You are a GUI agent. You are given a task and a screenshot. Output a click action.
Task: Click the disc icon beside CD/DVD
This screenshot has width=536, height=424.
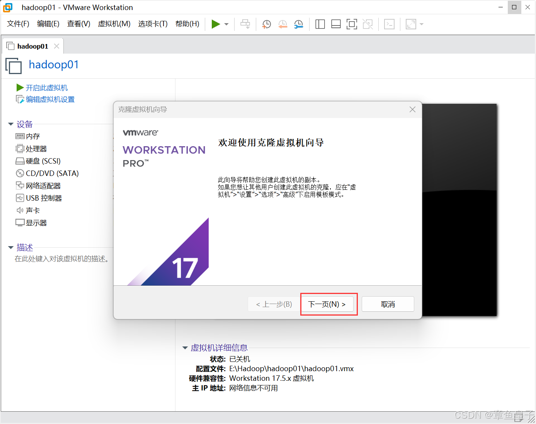[x=20, y=173]
